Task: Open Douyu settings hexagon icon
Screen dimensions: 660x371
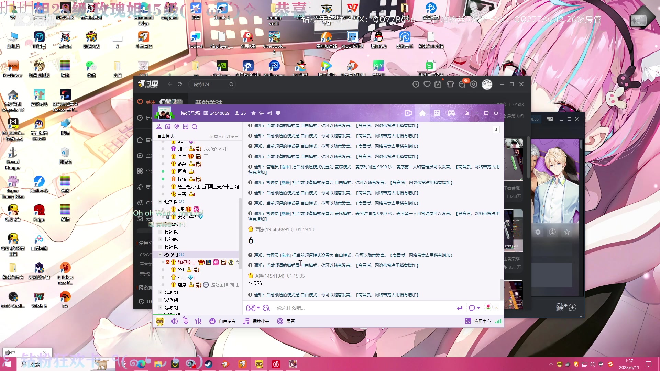Action: click(x=474, y=84)
